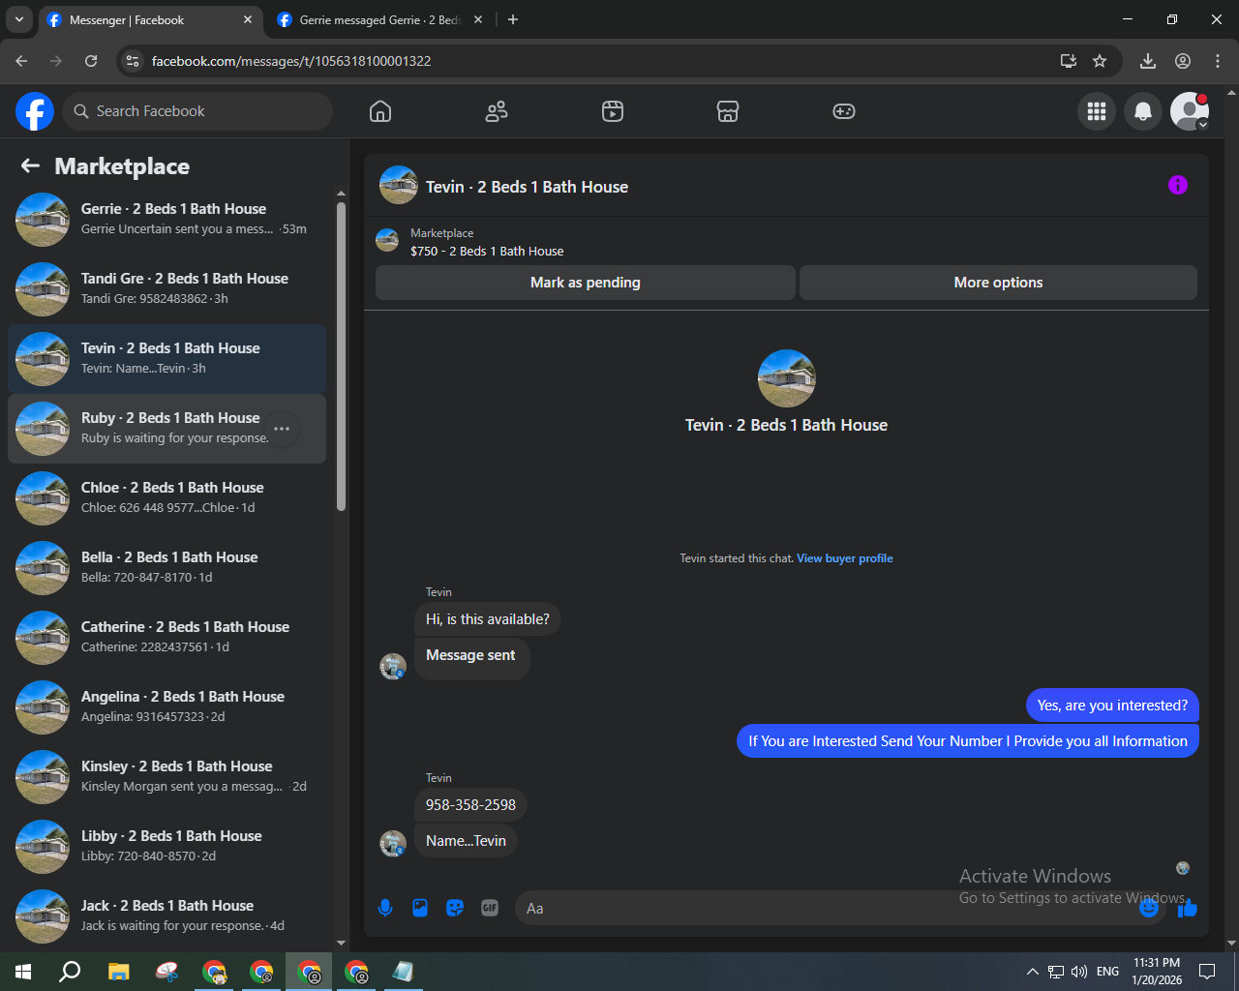Open the Gaming controller icon
Image resolution: width=1239 pixels, height=991 pixels.
coord(844,111)
